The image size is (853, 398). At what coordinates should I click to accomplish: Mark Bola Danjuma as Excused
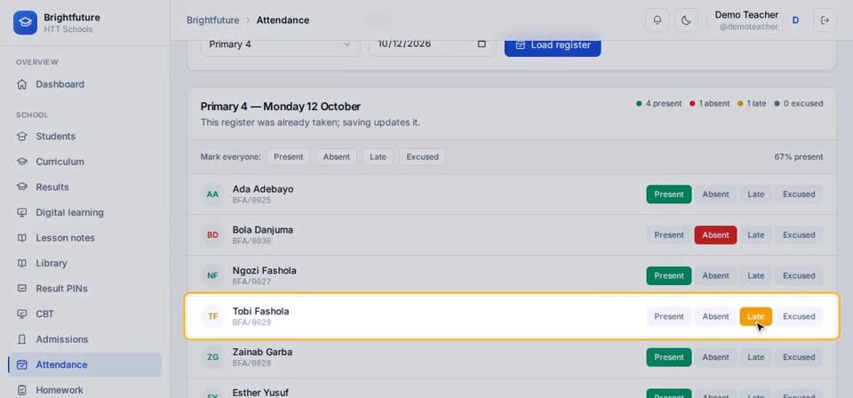click(799, 235)
